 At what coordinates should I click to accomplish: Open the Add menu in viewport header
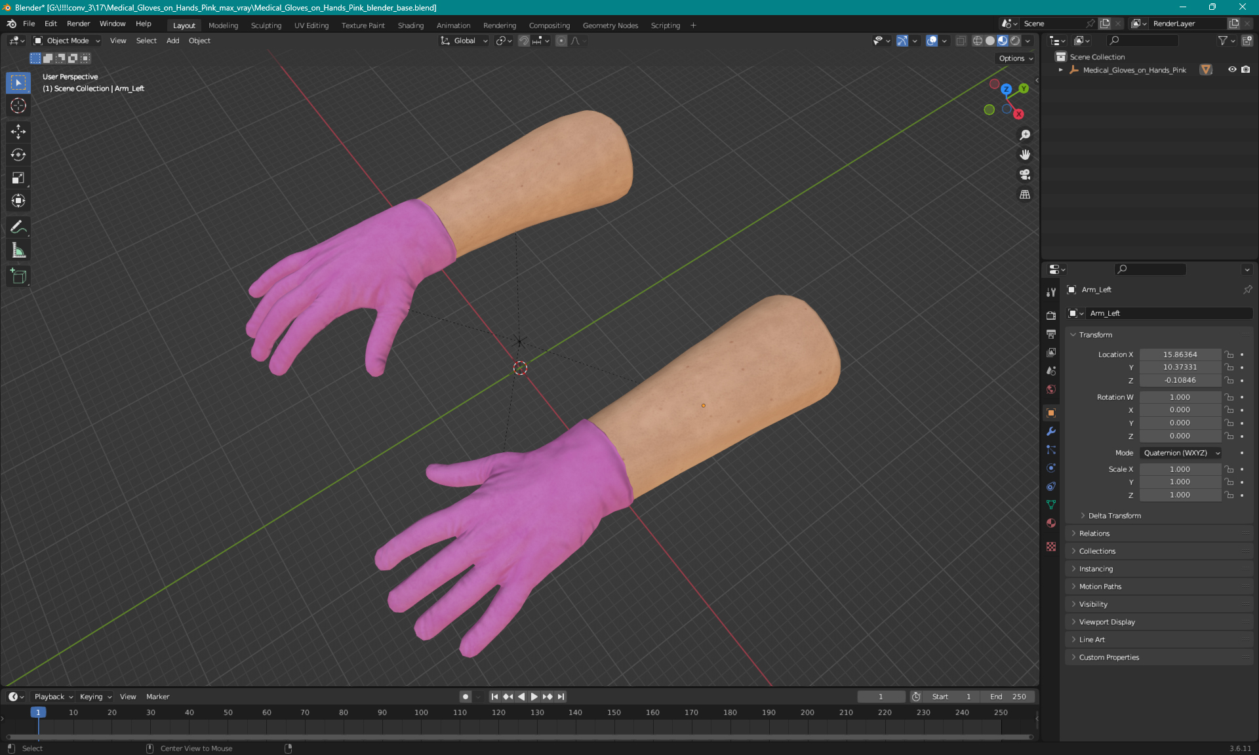(172, 41)
